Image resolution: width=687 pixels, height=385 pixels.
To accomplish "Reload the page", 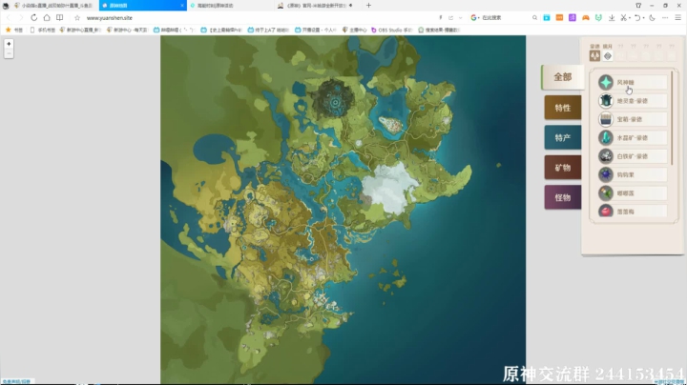I will [33, 17].
